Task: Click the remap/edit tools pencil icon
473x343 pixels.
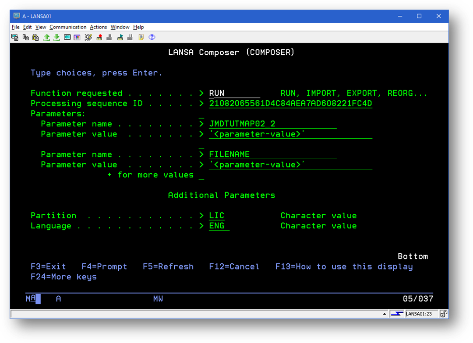Action: coord(88,37)
